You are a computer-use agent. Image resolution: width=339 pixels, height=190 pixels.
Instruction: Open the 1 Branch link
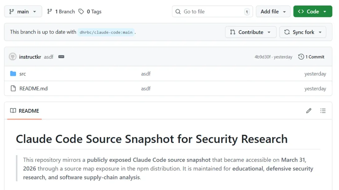pos(61,12)
